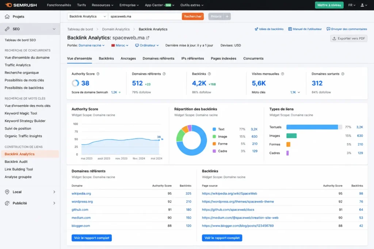374x249 pixels.
Task: Click the Idées de backlinks icon
Action: tap(256, 29)
